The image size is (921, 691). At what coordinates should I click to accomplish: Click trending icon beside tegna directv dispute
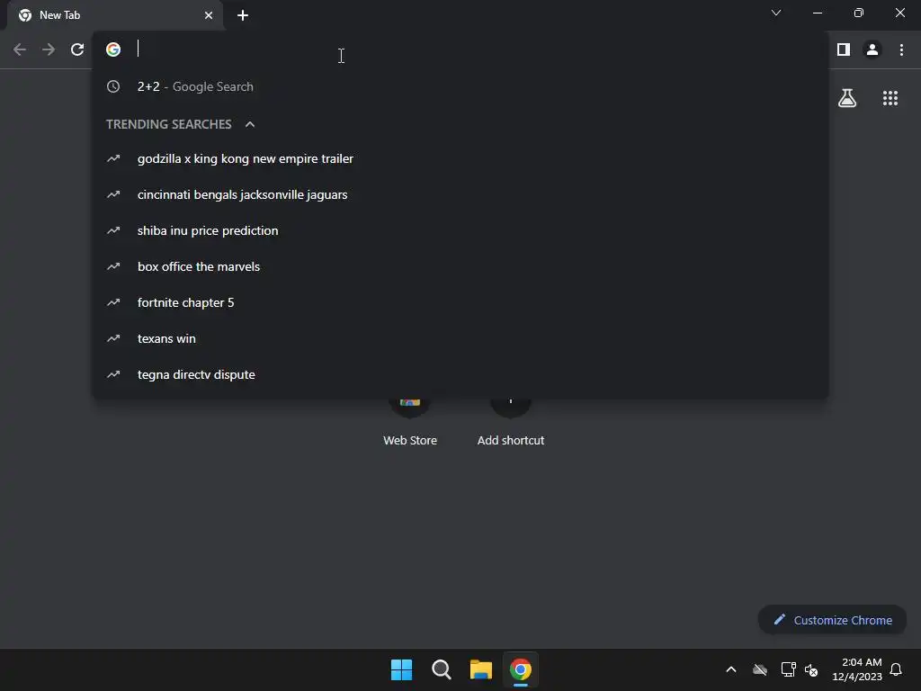point(113,374)
